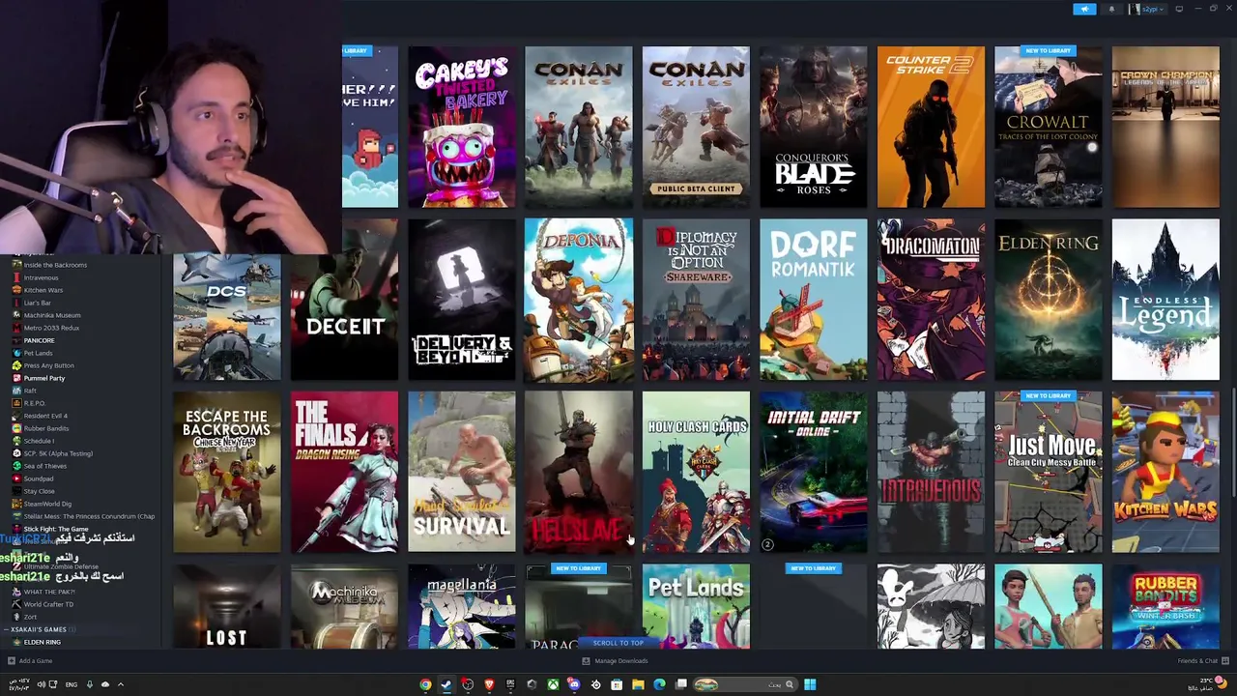
Task: Open the Steam notifications bell
Action: [1110, 9]
